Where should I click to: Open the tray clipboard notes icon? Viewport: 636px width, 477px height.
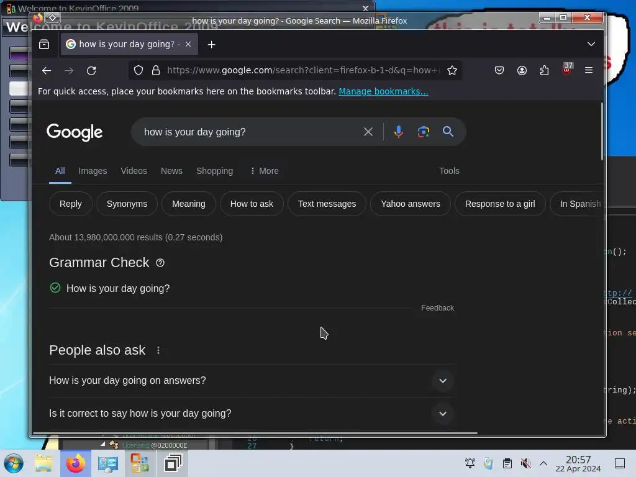507,463
